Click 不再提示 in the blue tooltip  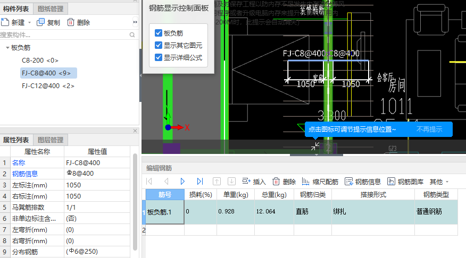(x=429, y=130)
